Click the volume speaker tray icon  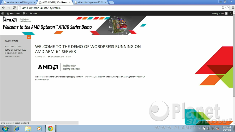pos(208,129)
